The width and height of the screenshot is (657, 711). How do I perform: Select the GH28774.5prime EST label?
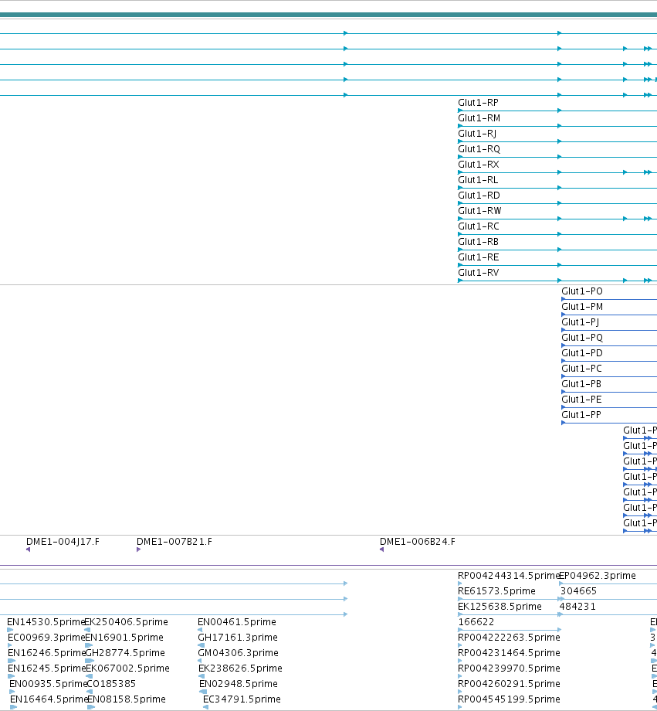click(125, 653)
